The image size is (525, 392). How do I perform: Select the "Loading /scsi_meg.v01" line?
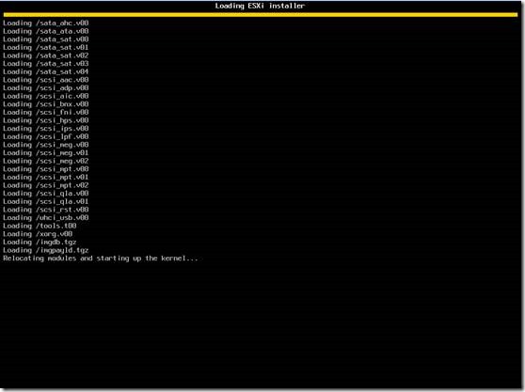point(46,153)
